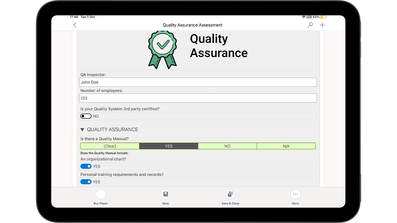The image size is (397, 223).
Task: Toggle the Personal training requirements switch
Action: pos(86,182)
